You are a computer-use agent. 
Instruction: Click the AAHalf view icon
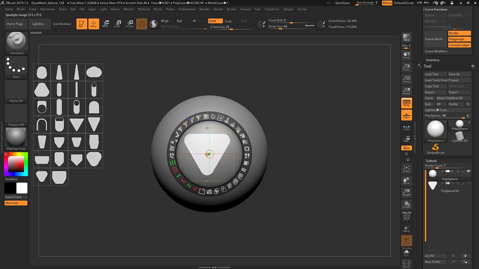[x=406, y=91]
